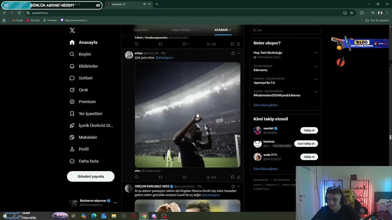Click the search box Ara
This screenshot has width=392, height=220.
point(286,30)
